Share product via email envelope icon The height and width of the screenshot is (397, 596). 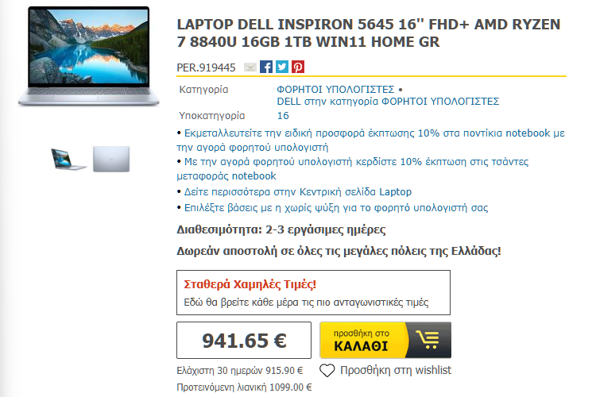[250, 67]
